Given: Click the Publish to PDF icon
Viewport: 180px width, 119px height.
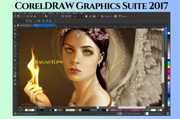Looking at the screenshot, I should (70, 16).
